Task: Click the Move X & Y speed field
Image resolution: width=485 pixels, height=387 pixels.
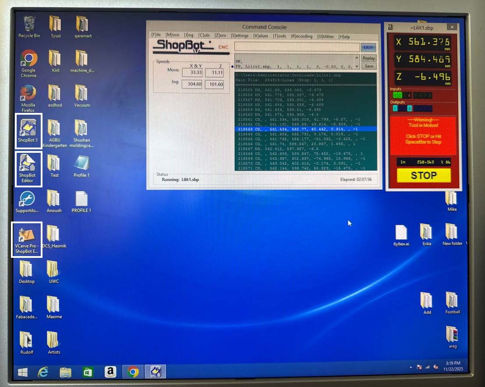Action: pos(192,72)
